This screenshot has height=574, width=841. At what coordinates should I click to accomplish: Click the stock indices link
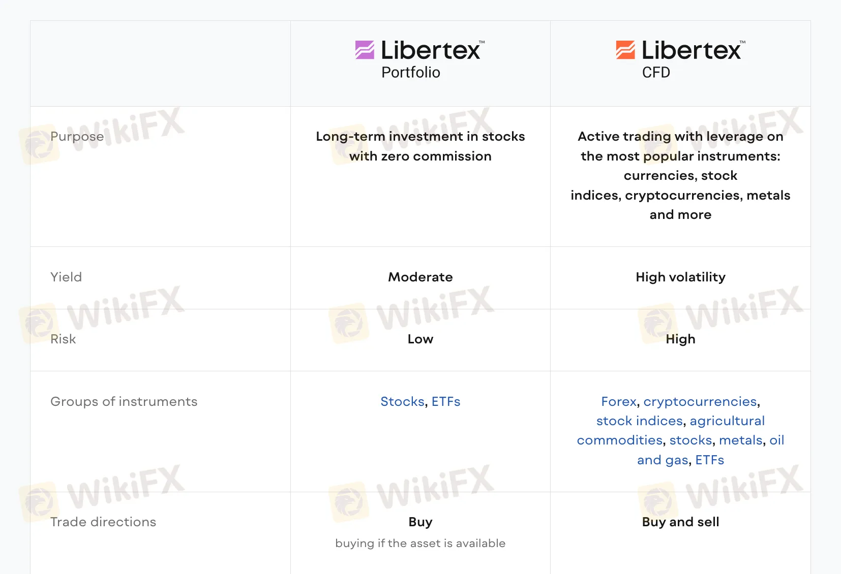coord(639,421)
